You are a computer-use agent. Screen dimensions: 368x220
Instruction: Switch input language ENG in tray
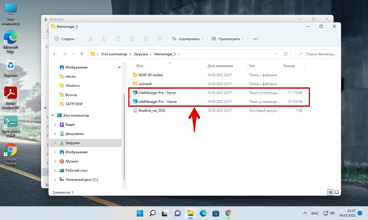pyautogui.click(x=315, y=213)
